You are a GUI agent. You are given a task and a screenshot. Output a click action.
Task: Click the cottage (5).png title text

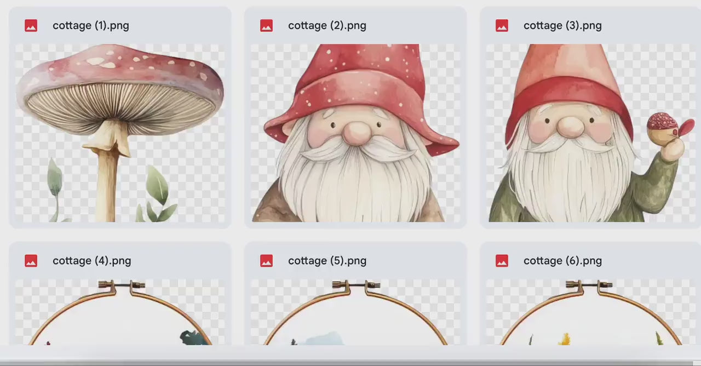[327, 261]
